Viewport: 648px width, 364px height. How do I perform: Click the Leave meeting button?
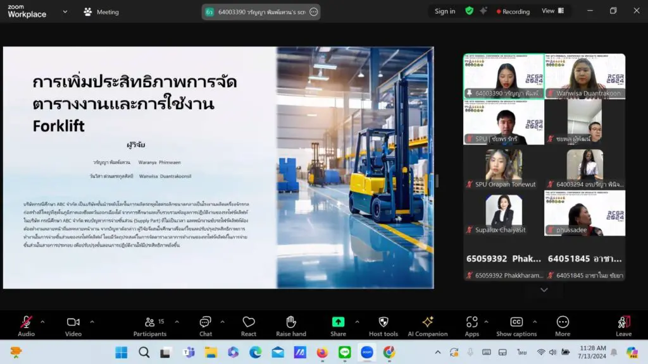[623, 326]
